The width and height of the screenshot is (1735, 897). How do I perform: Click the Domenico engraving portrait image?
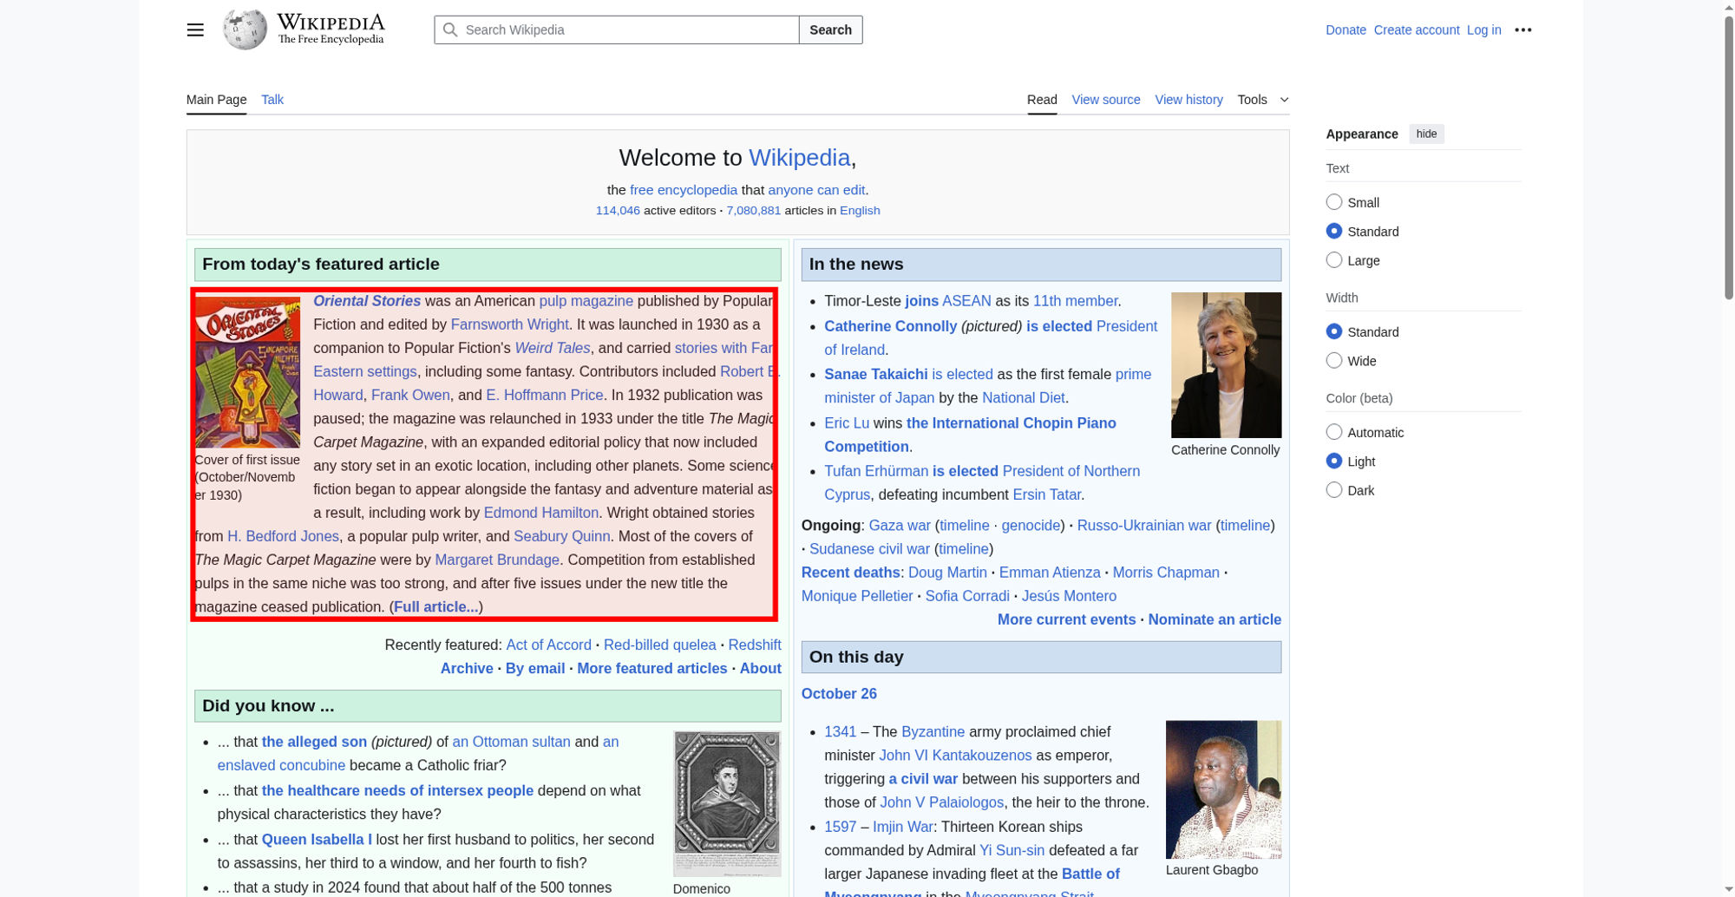tap(726, 803)
